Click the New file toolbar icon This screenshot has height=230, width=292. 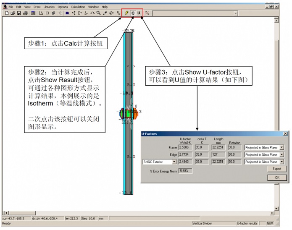(x=7, y=13)
